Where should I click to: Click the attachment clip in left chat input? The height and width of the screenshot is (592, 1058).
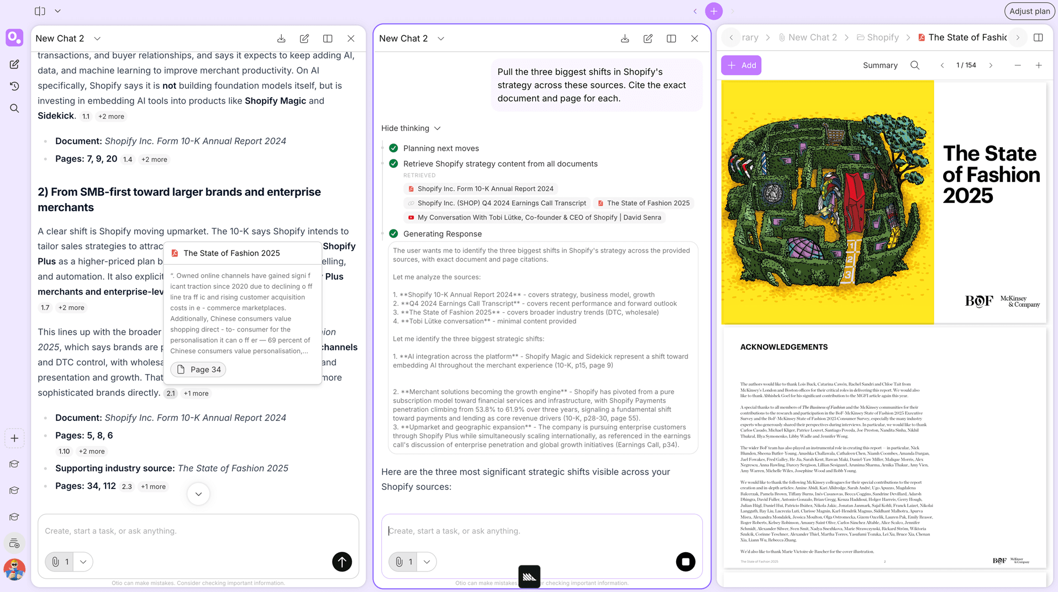click(x=59, y=562)
